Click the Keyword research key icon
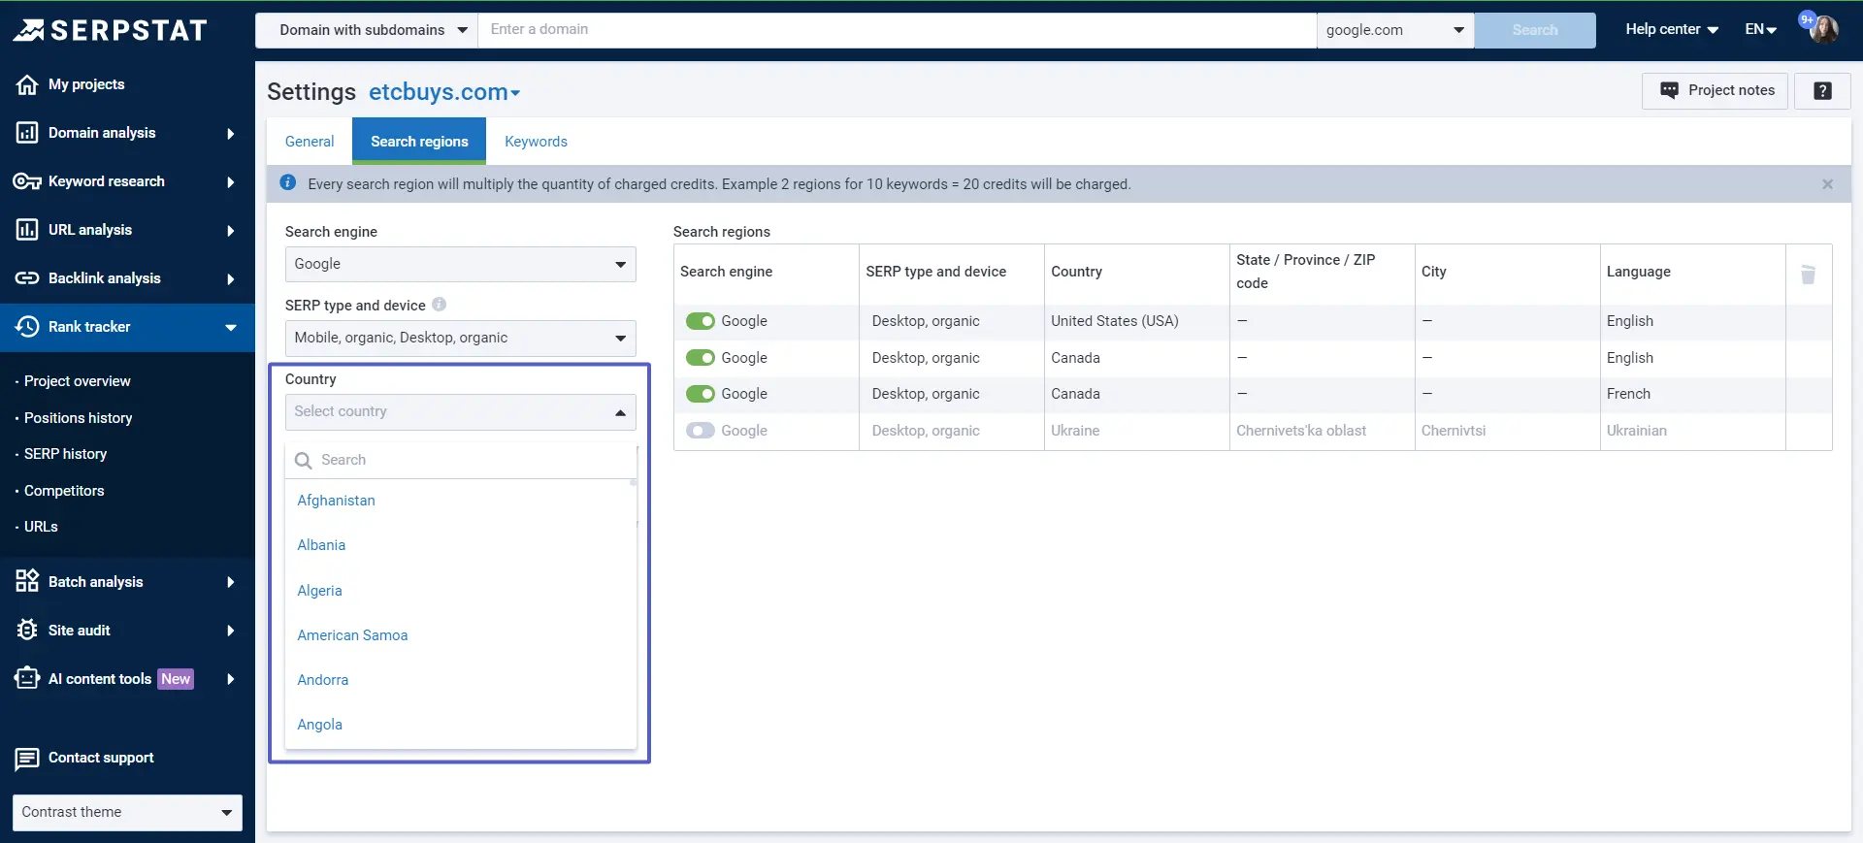The image size is (1863, 843). [27, 181]
